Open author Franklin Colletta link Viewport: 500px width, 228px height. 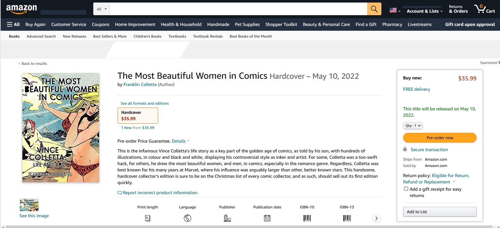(x=140, y=84)
